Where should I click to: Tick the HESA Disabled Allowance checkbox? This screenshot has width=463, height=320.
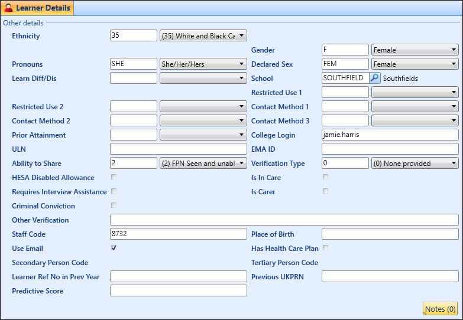(x=114, y=177)
